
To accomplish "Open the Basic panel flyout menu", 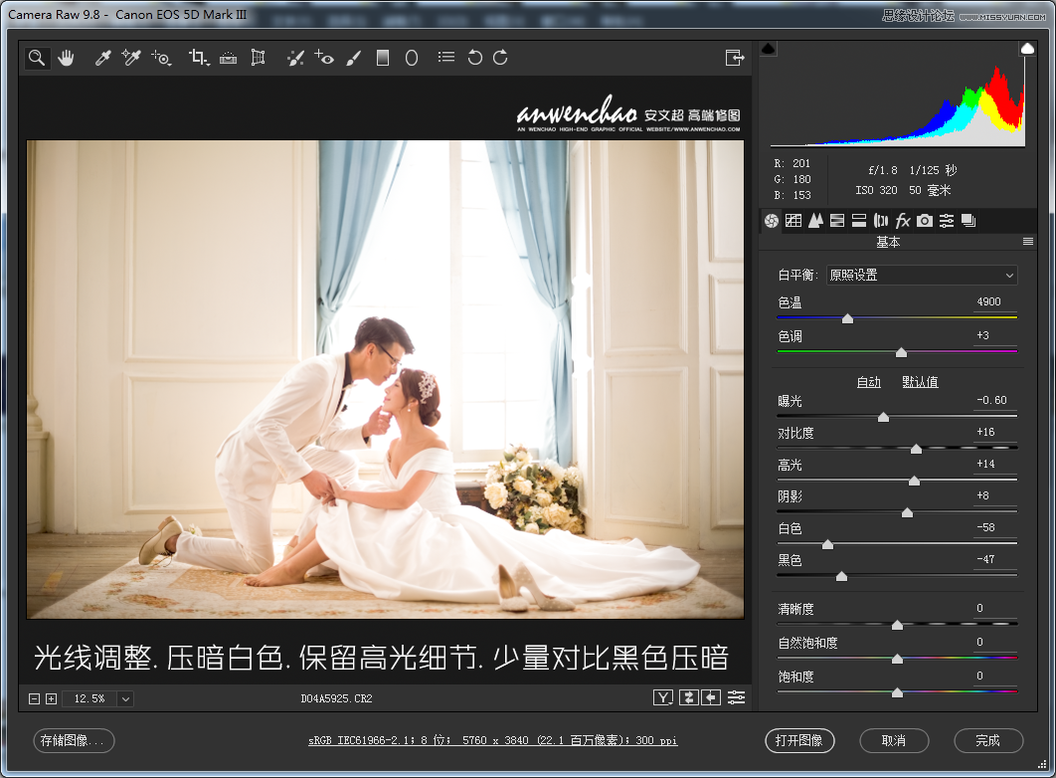I will (x=1028, y=241).
